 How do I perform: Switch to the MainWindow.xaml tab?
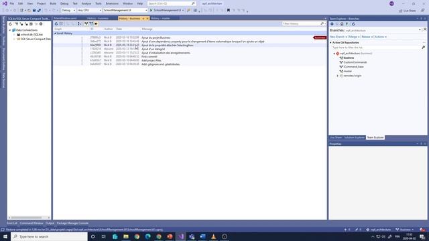65,18
